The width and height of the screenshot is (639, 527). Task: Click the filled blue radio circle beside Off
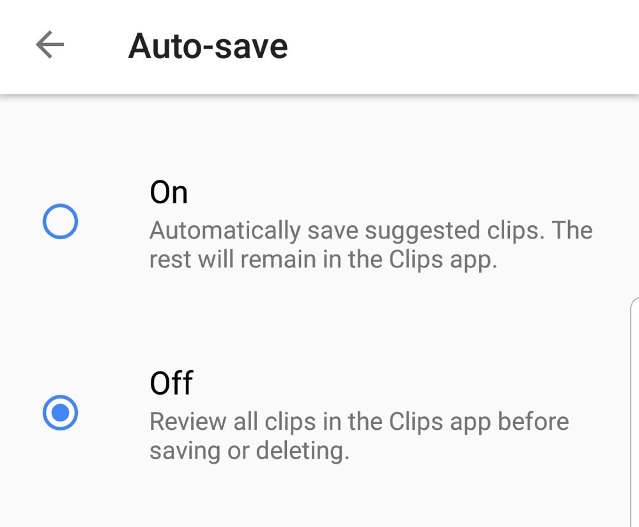[x=60, y=413]
